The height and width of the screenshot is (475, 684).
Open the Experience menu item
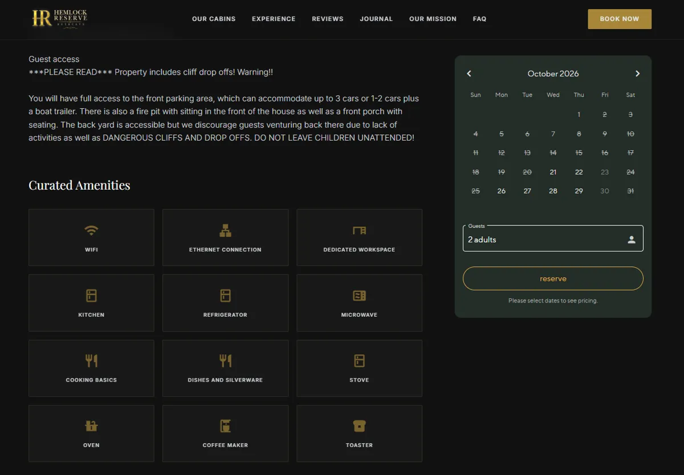[x=274, y=19]
